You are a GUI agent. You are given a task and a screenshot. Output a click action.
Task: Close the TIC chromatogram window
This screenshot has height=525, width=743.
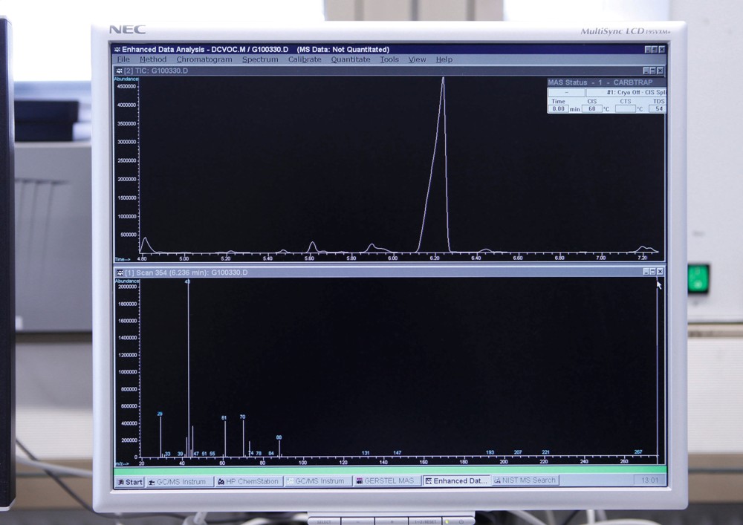[660, 71]
